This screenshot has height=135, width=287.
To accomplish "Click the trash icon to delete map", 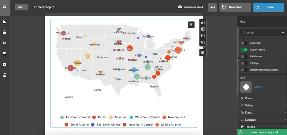I will pos(203,53).
